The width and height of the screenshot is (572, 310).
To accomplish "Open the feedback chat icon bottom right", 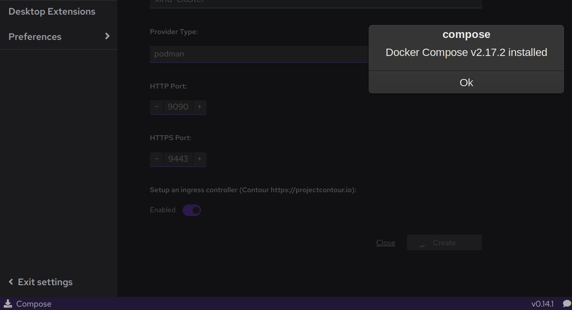I will (565, 304).
